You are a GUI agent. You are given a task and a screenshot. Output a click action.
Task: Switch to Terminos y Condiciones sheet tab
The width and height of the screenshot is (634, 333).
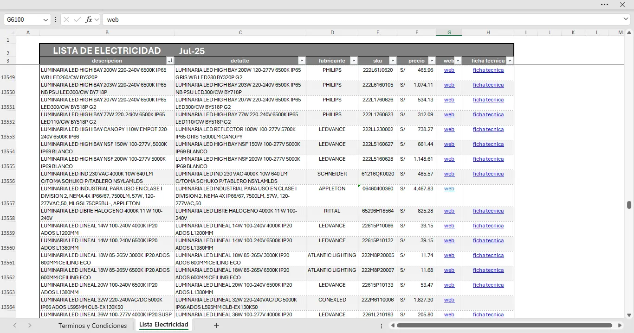[92, 326]
